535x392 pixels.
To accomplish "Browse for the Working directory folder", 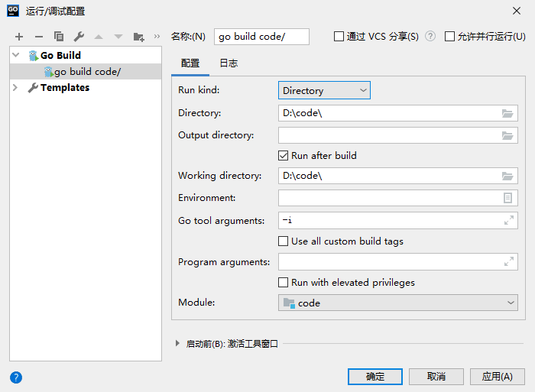I will (507, 176).
